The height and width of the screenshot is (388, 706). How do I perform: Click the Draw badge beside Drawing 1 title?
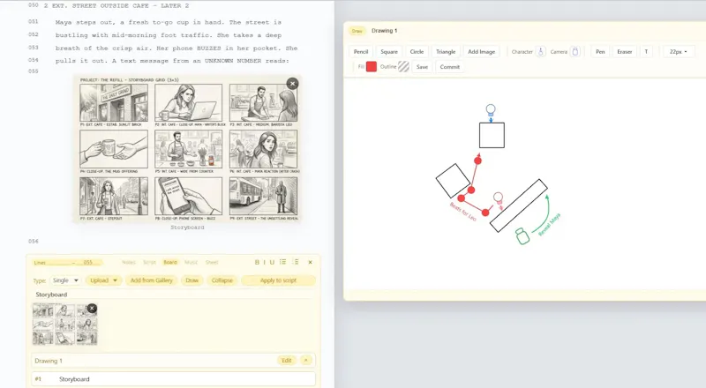click(357, 31)
